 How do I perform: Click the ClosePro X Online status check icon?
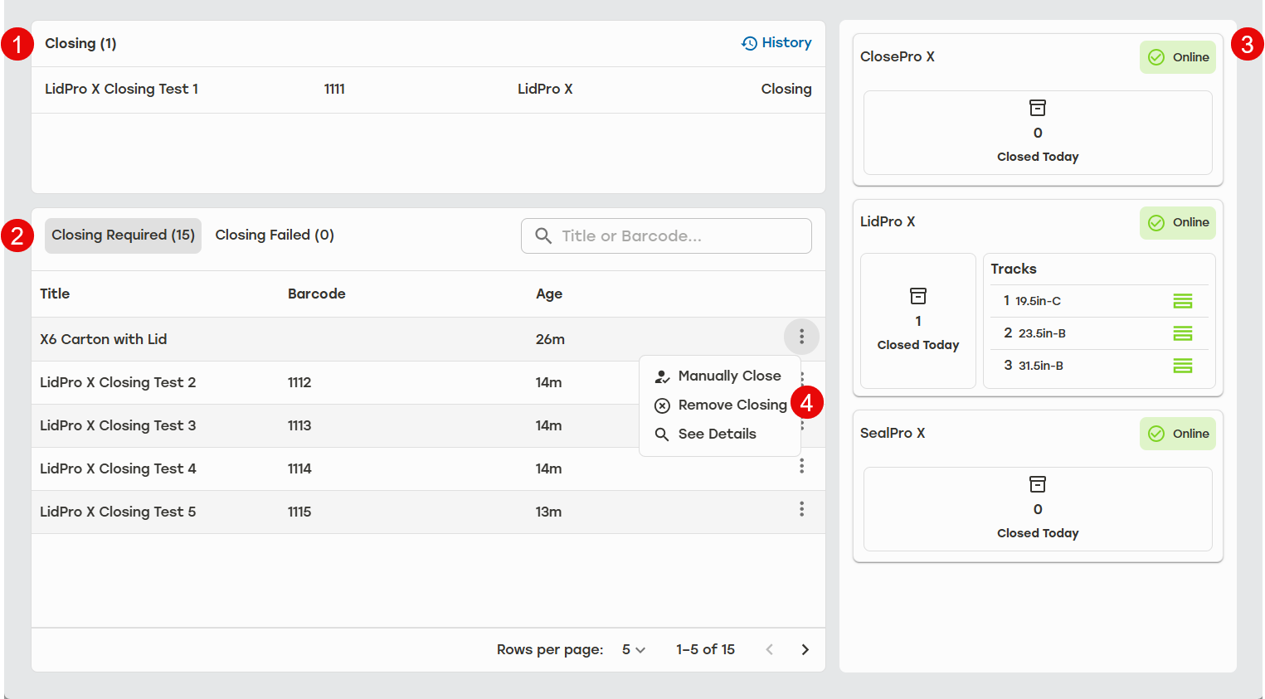coord(1156,57)
